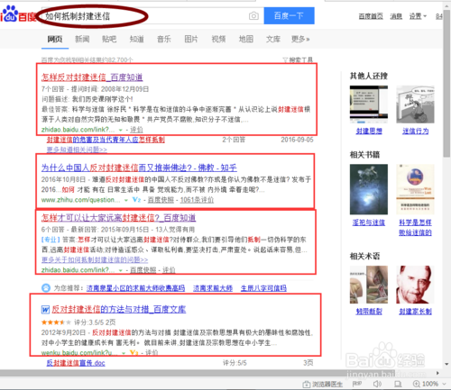Open 百度首页 link
This screenshot has height=390, width=451.
[371, 16]
